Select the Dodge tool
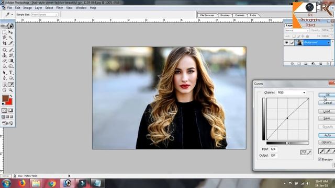The image size is (335, 188). tap(10, 66)
